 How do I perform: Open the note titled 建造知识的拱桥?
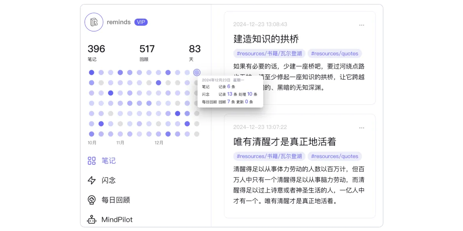pos(265,39)
